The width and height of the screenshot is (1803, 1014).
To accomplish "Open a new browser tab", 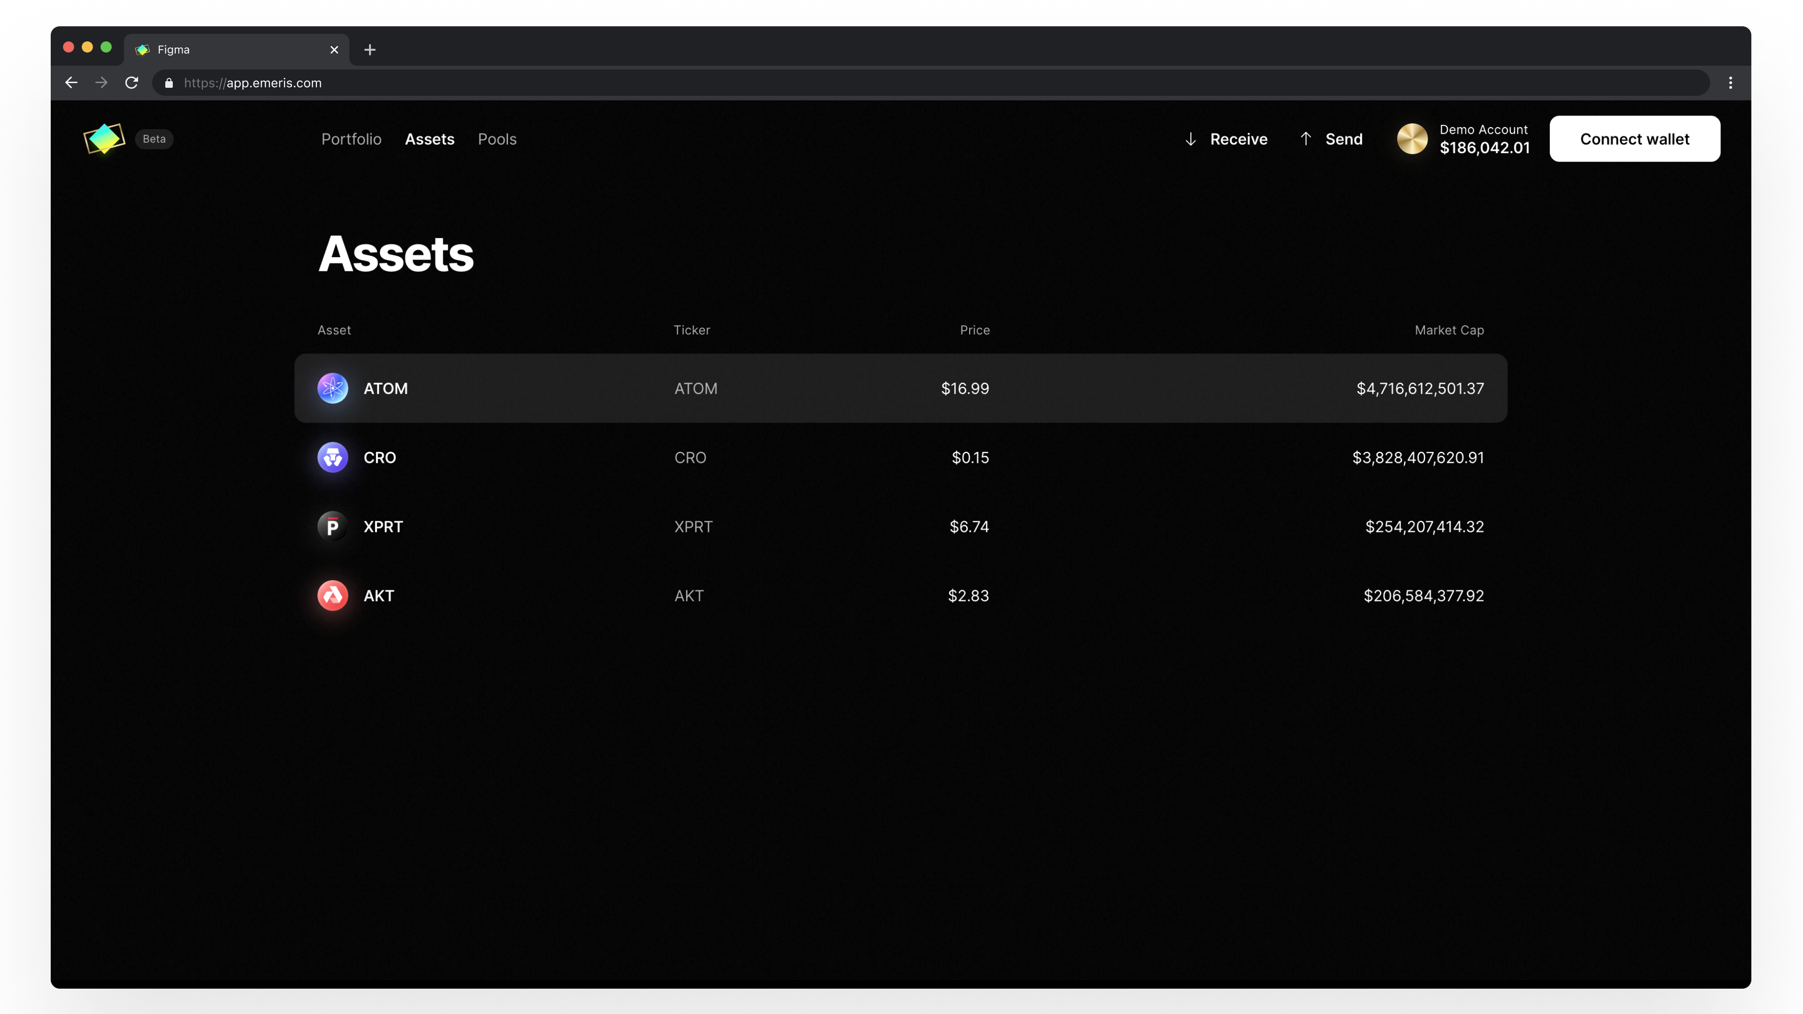I will click(x=370, y=50).
